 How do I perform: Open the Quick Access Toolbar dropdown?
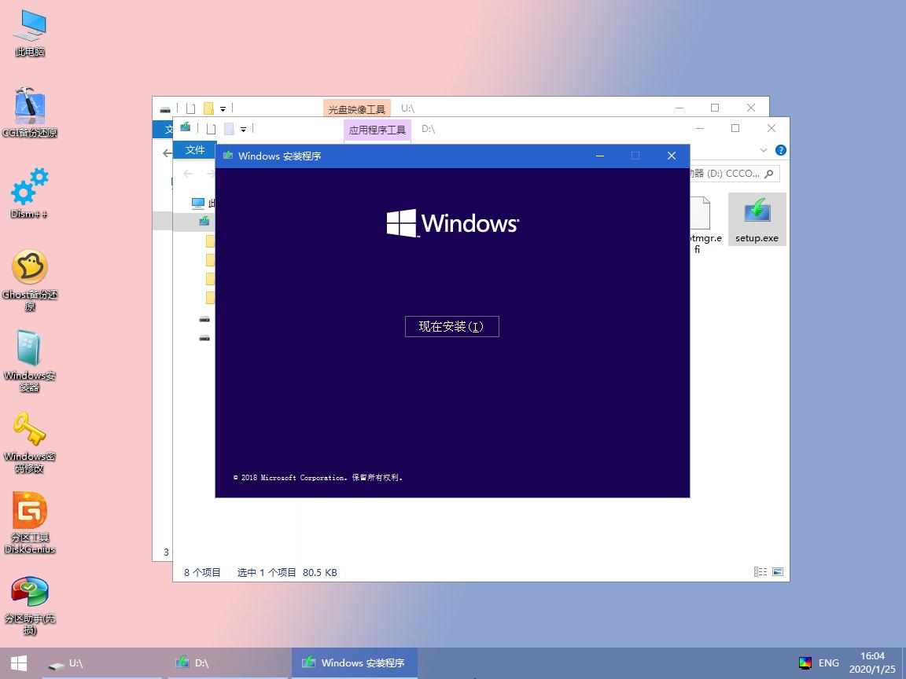coord(245,128)
